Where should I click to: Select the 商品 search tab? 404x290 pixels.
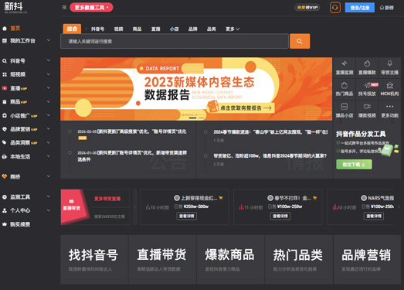pyautogui.click(x=137, y=29)
